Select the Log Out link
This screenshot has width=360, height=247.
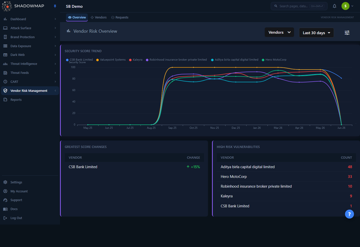tap(30, 218)
